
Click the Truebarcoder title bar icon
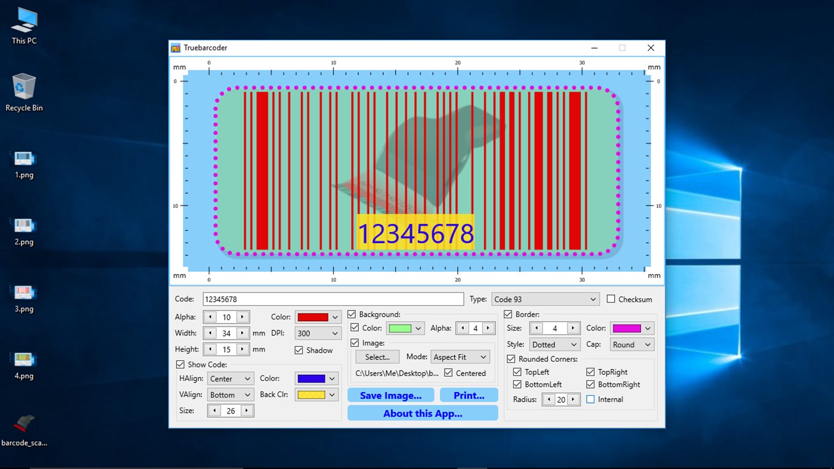175,48
